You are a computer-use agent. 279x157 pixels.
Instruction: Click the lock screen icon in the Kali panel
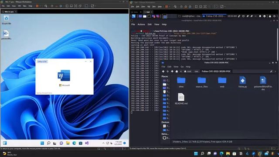coord(270,16)
